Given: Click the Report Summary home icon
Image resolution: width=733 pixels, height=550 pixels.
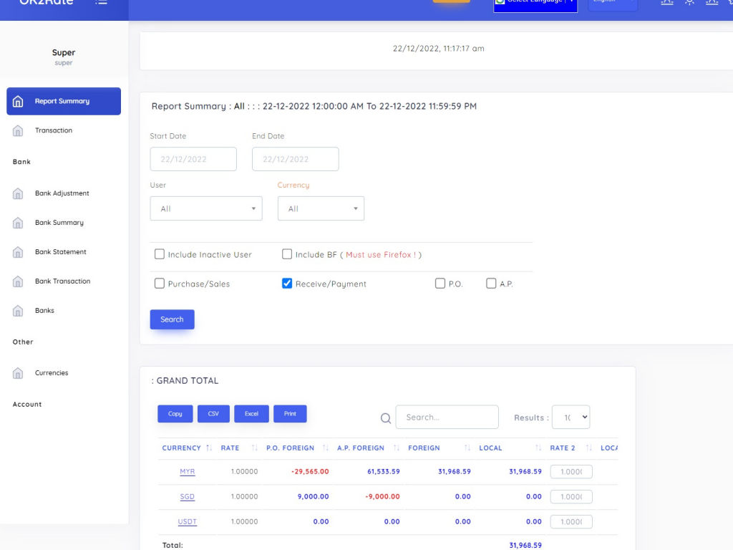Looking at the screenshot, I should (x=19, y=102).
